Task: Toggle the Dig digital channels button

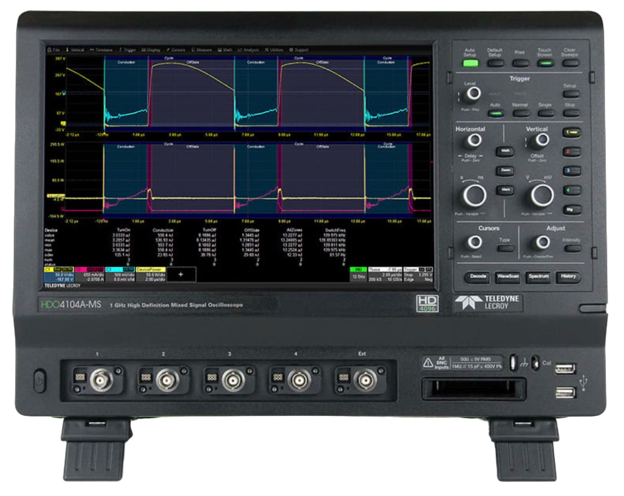Action: pyautogui.click(x=572, y=209)
